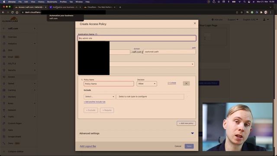
Task: Open the Speed bolt icon in sidebar
Action: point(4,84)
